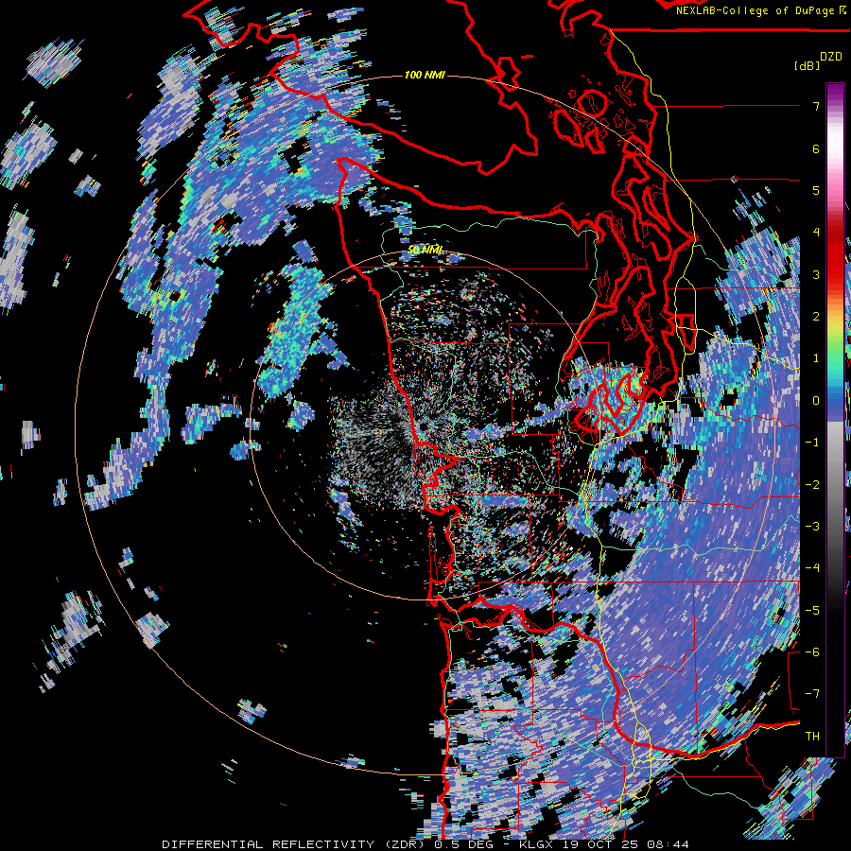Click the 3 value on color scale
Image resolution: width=851 pixels, height=851 pixels.
tap(816, 274)
